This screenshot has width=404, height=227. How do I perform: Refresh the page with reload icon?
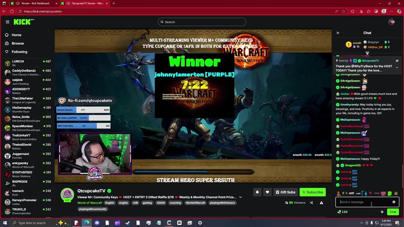[12, 11]
